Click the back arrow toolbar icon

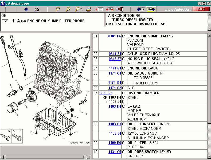[x=26, y=9]
